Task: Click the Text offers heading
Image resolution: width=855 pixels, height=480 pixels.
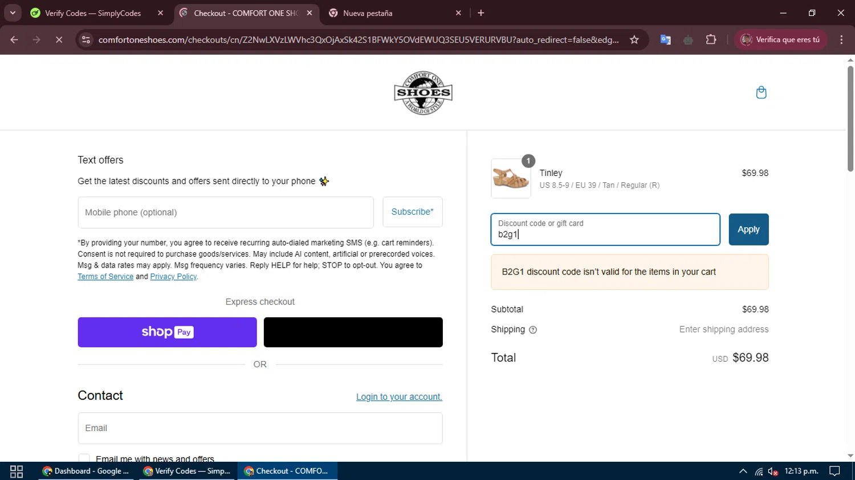Action: (100, 160)
